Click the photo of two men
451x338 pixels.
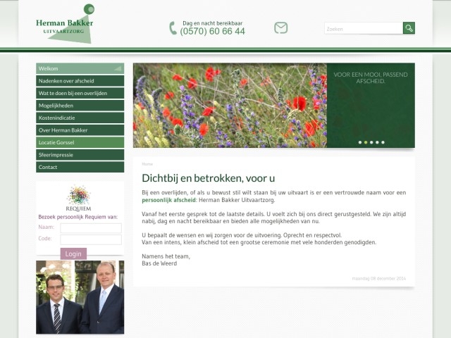[x=80, y=297]
